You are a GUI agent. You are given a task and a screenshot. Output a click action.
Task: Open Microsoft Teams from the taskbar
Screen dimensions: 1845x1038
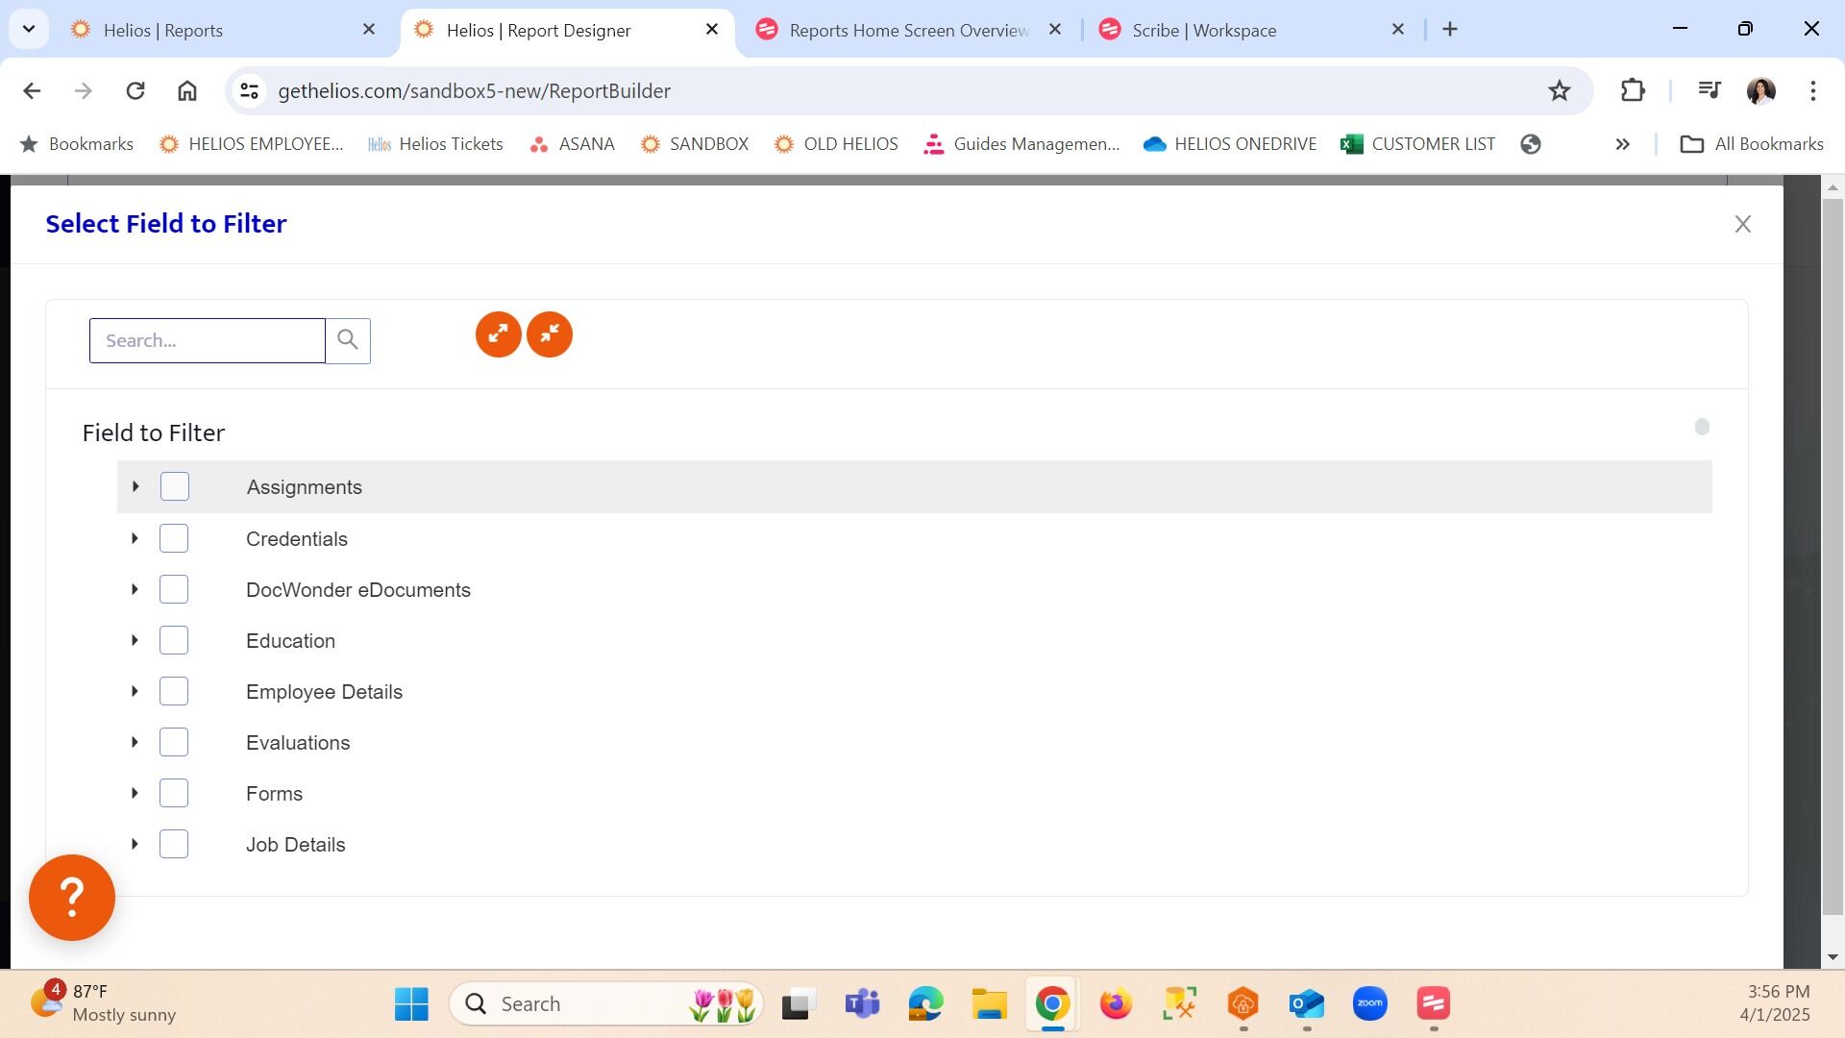(x=862, y=1004)
